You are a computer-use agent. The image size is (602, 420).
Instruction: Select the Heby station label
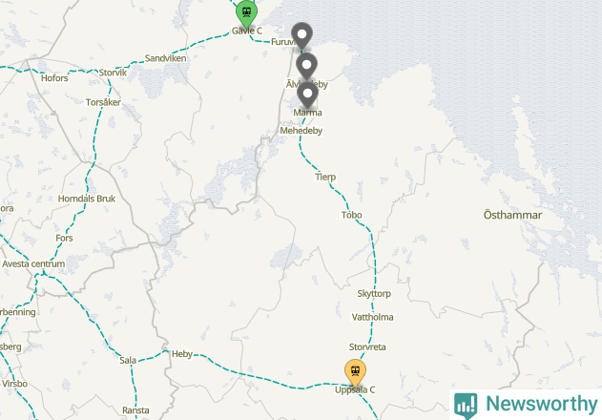(182, 354)
